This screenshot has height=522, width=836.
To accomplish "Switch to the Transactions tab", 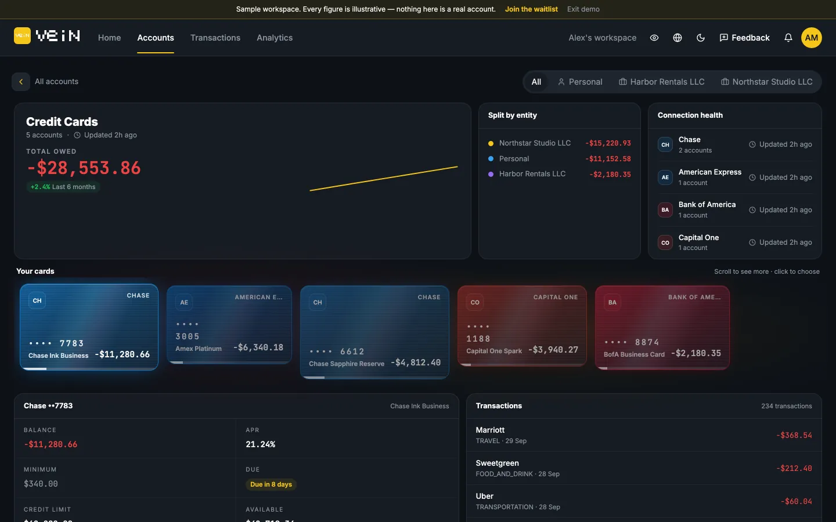I will 215,38.
